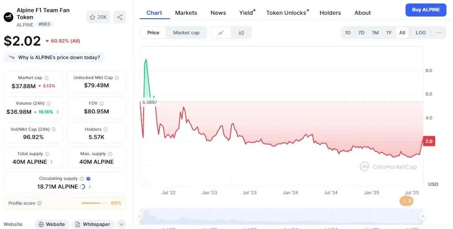Click the right range slider handle
This screenshot has width=453, height=229.
(x=423, y=216)
